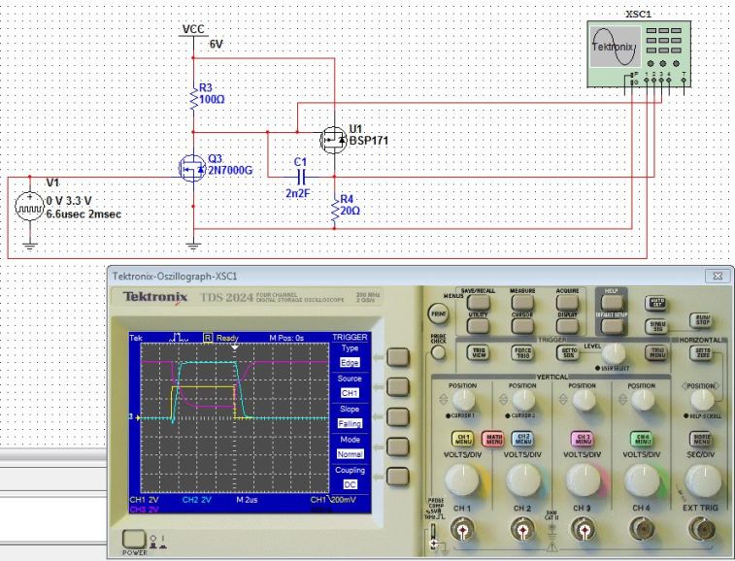Click the CH 1 vertical POSITION knob
735x561 pixels.
[x=463, y=400]
